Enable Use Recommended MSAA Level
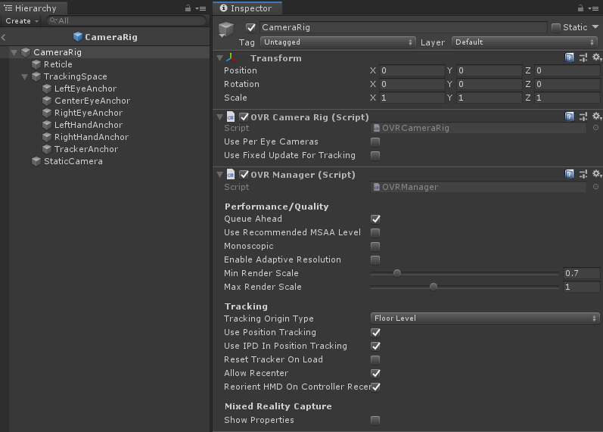This screenshot has height=432, width=603. [x=375, y=233]
